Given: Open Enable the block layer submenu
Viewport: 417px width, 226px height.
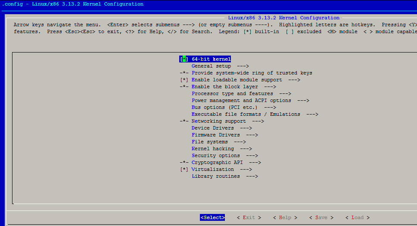Looking at the screenshot, I should coord(234,87).
